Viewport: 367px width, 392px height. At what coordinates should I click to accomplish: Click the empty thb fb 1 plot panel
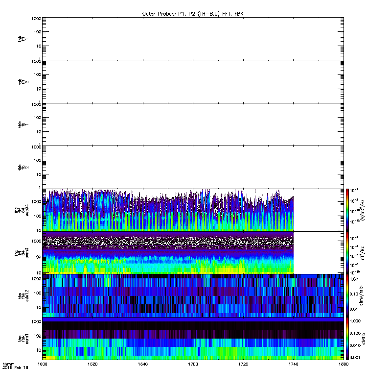tap(193, 124)
